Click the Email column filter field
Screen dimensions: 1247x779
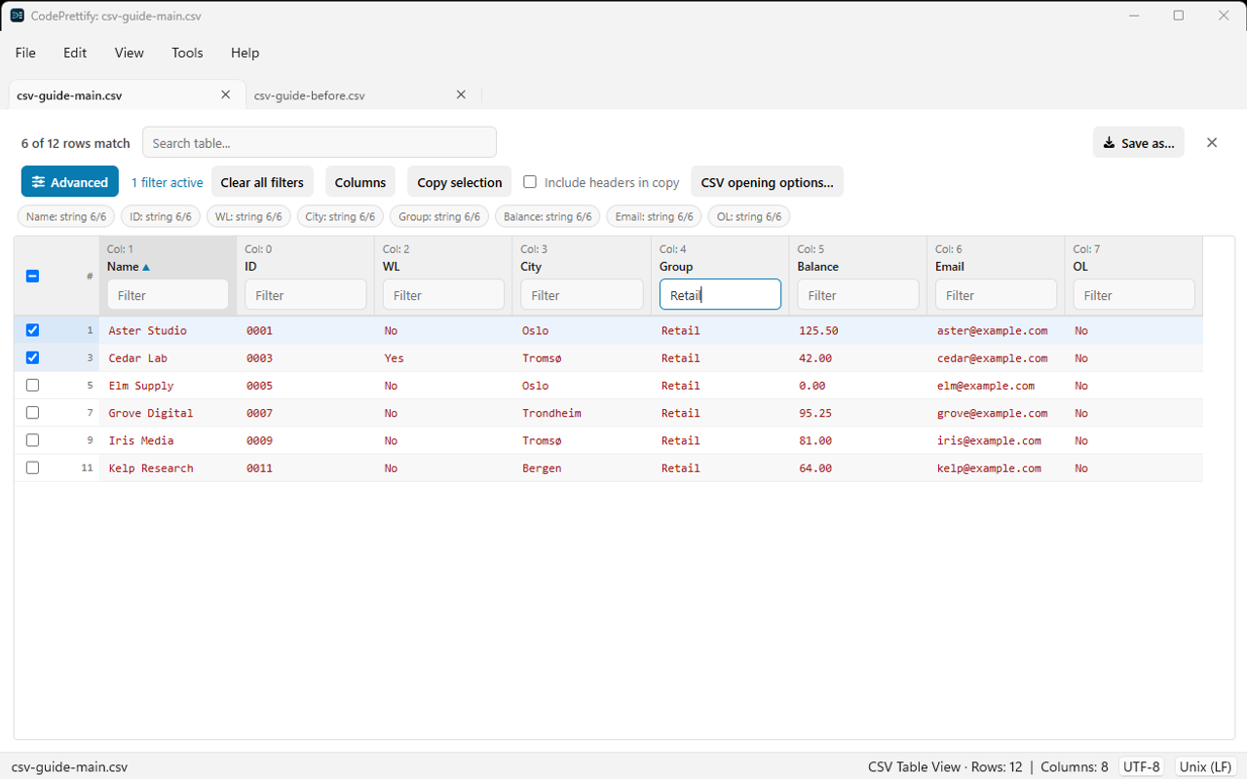point(996,295)
